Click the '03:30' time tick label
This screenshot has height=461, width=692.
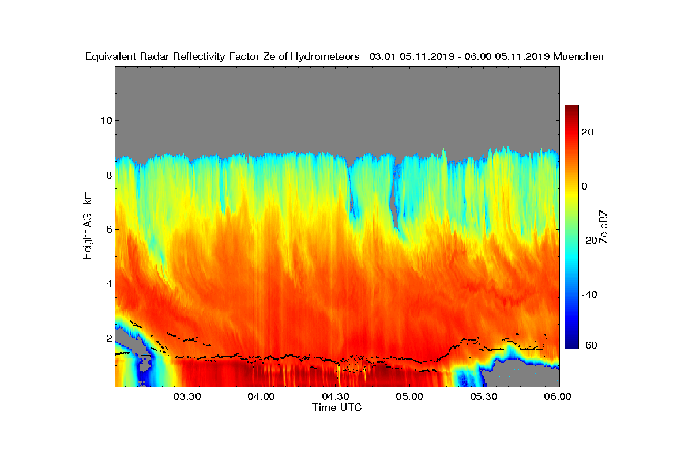(187, 396)
